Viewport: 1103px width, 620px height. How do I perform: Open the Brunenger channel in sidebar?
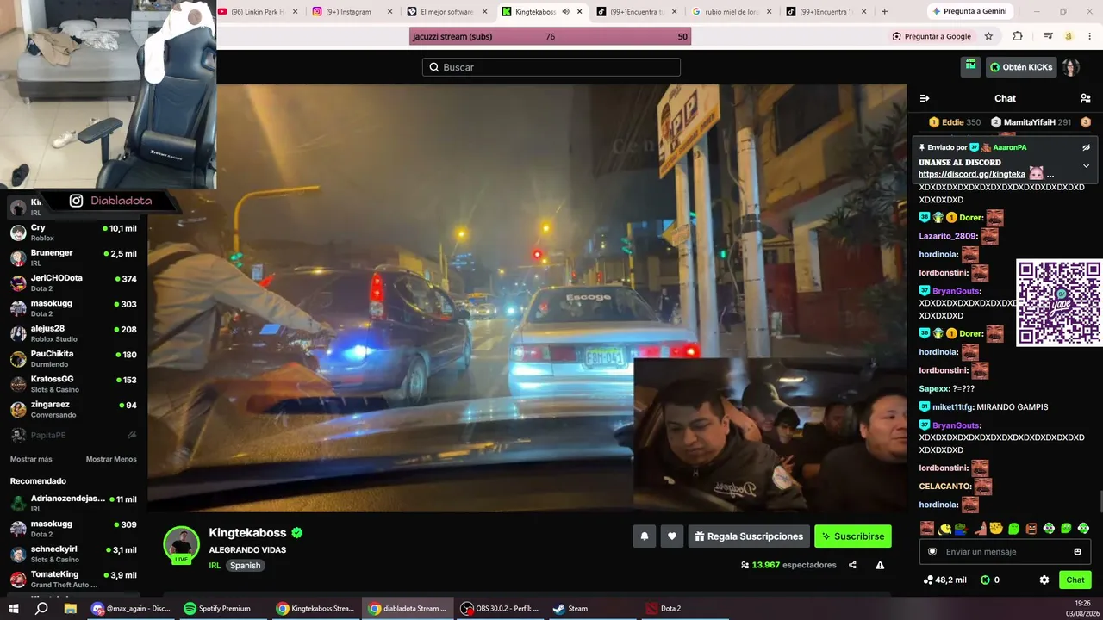pos(74,257)
